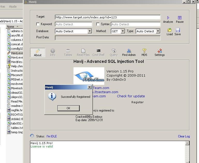Select the HavijKey file icon
199x163 pixels.
click(9, 62)
